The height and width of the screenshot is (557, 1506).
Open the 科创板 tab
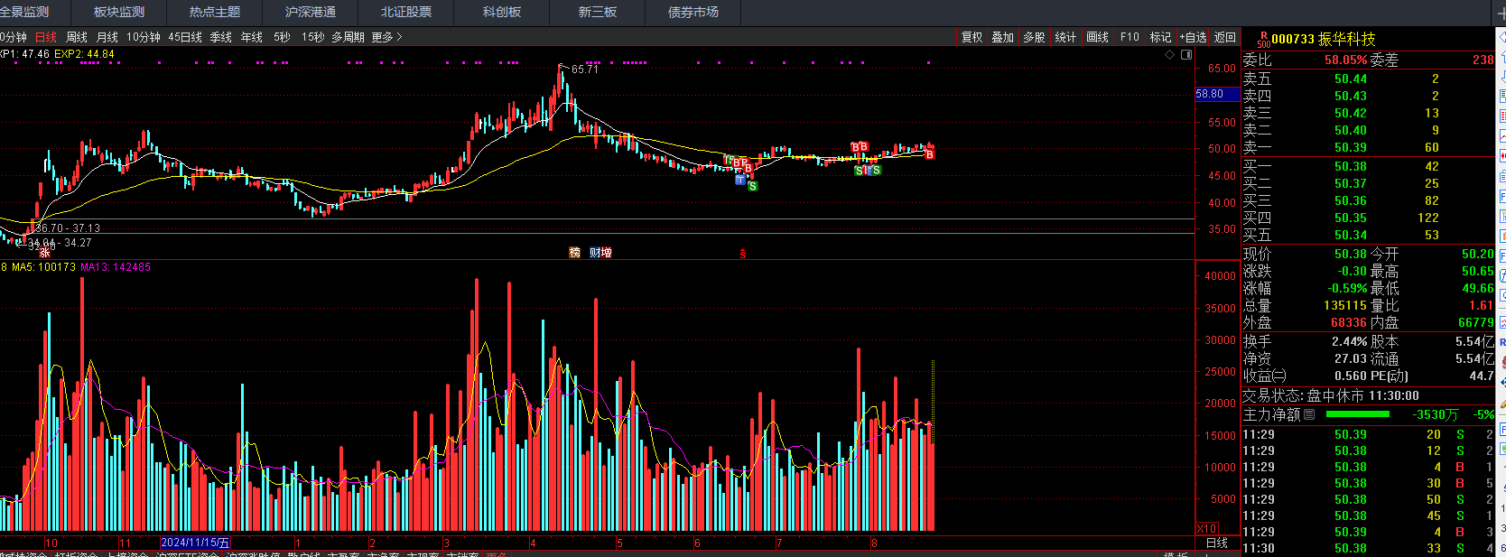tap(502, 12)
